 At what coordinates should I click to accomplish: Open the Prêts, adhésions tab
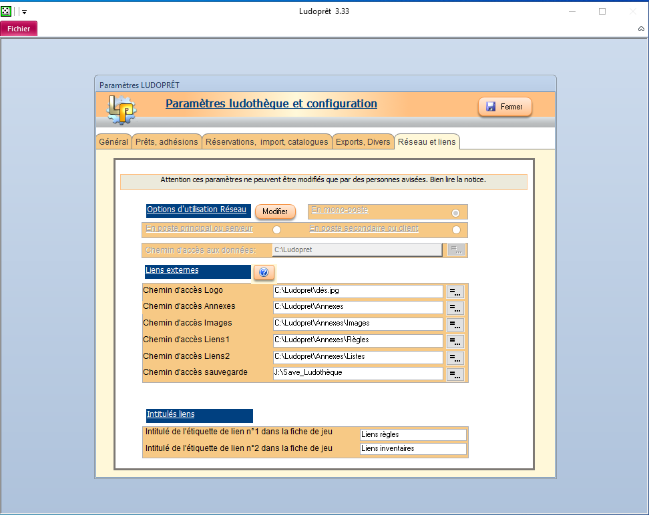167,142
